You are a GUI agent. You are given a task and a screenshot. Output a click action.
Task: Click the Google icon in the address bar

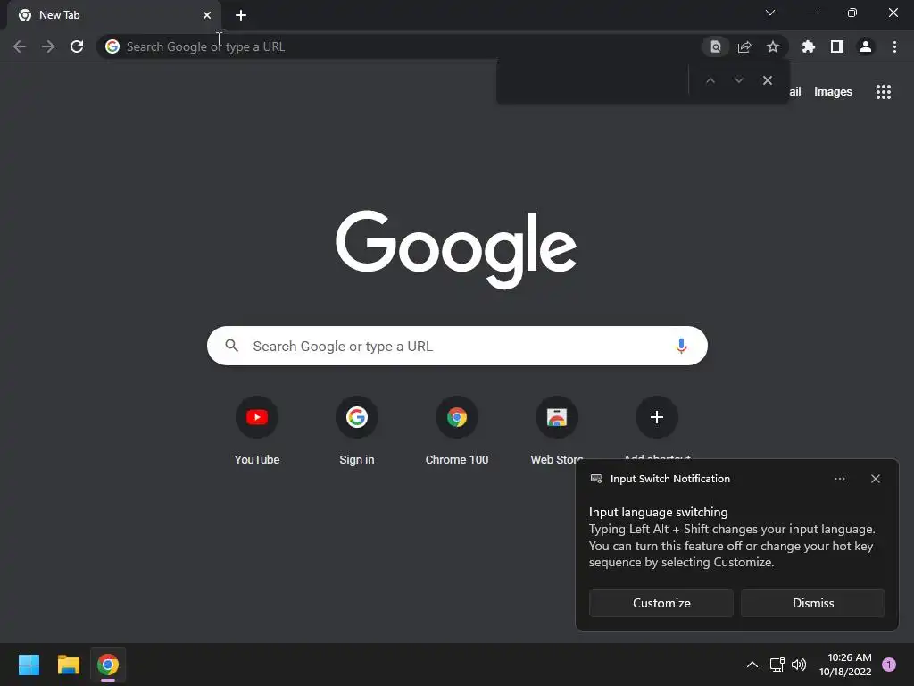tap(112, 46)
